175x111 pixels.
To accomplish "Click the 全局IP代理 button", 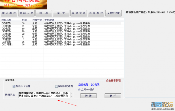I will [x=113, y=13].
